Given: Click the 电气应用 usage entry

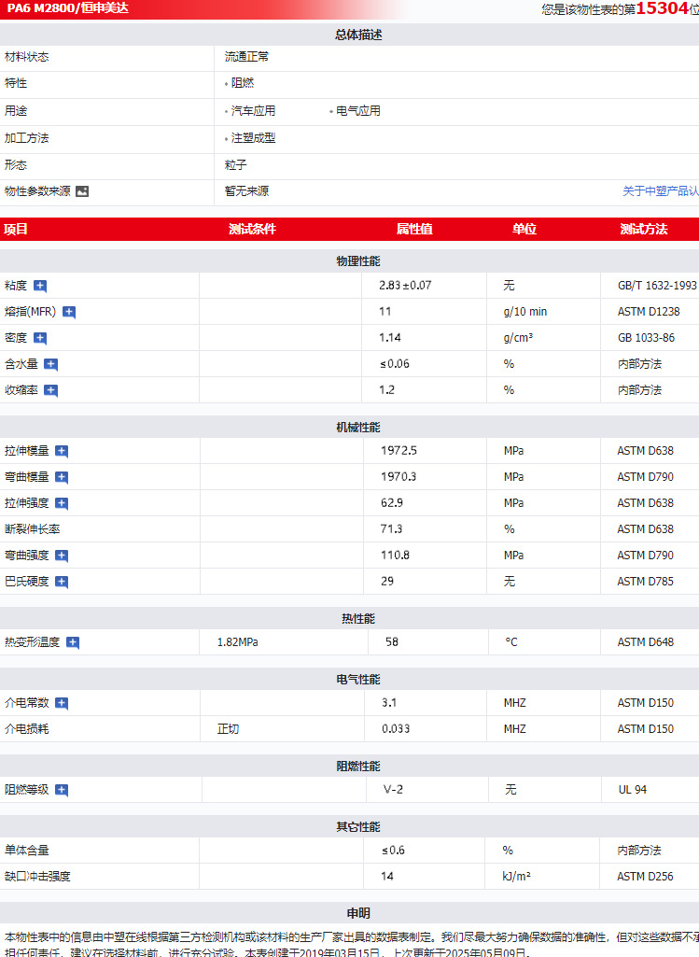Looking at the screenshot, I should tap(358, 111).
